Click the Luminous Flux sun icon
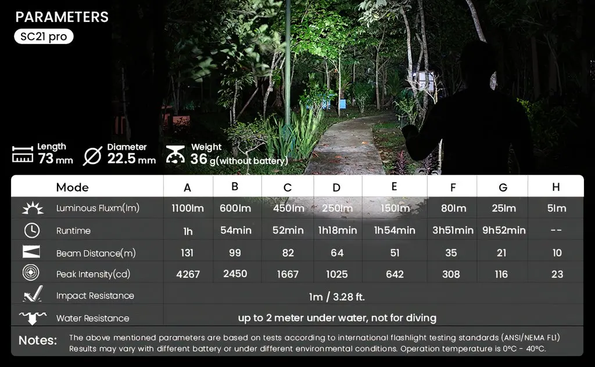 tap(33, 208)
